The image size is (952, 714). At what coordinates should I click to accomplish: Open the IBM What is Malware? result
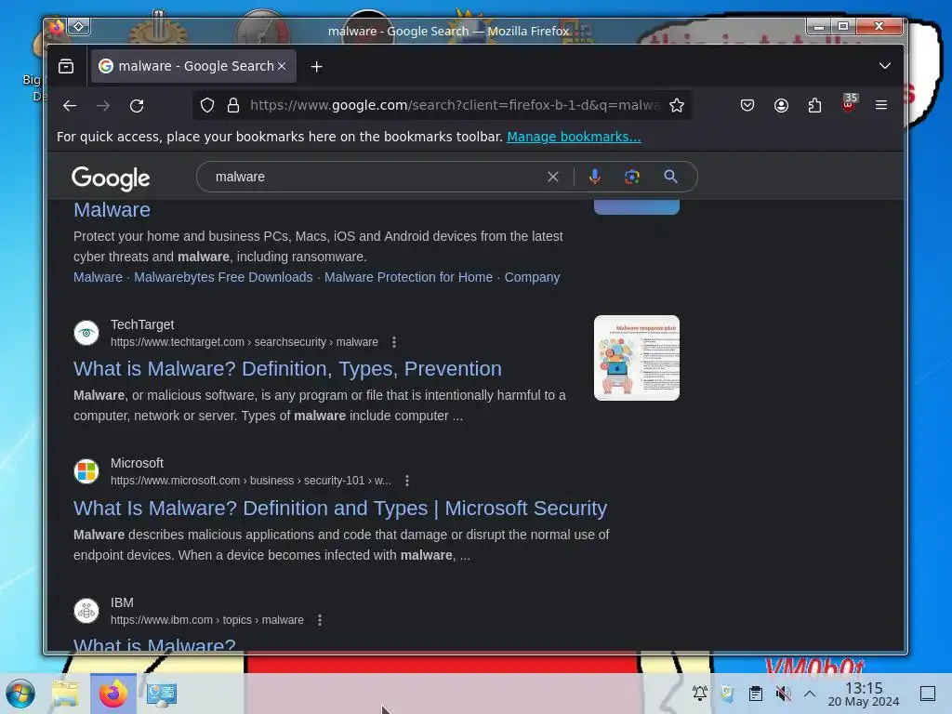tap(154, 645)
